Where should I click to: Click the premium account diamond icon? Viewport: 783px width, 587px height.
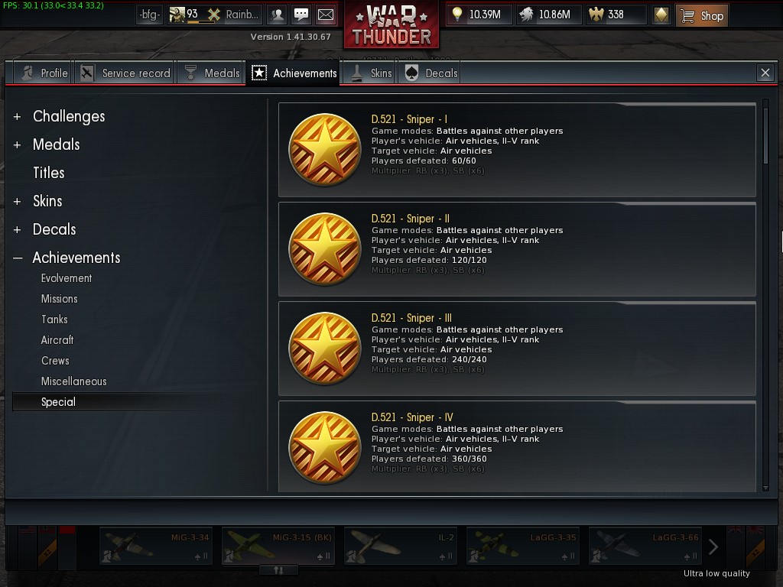click(x=661, y=15)
